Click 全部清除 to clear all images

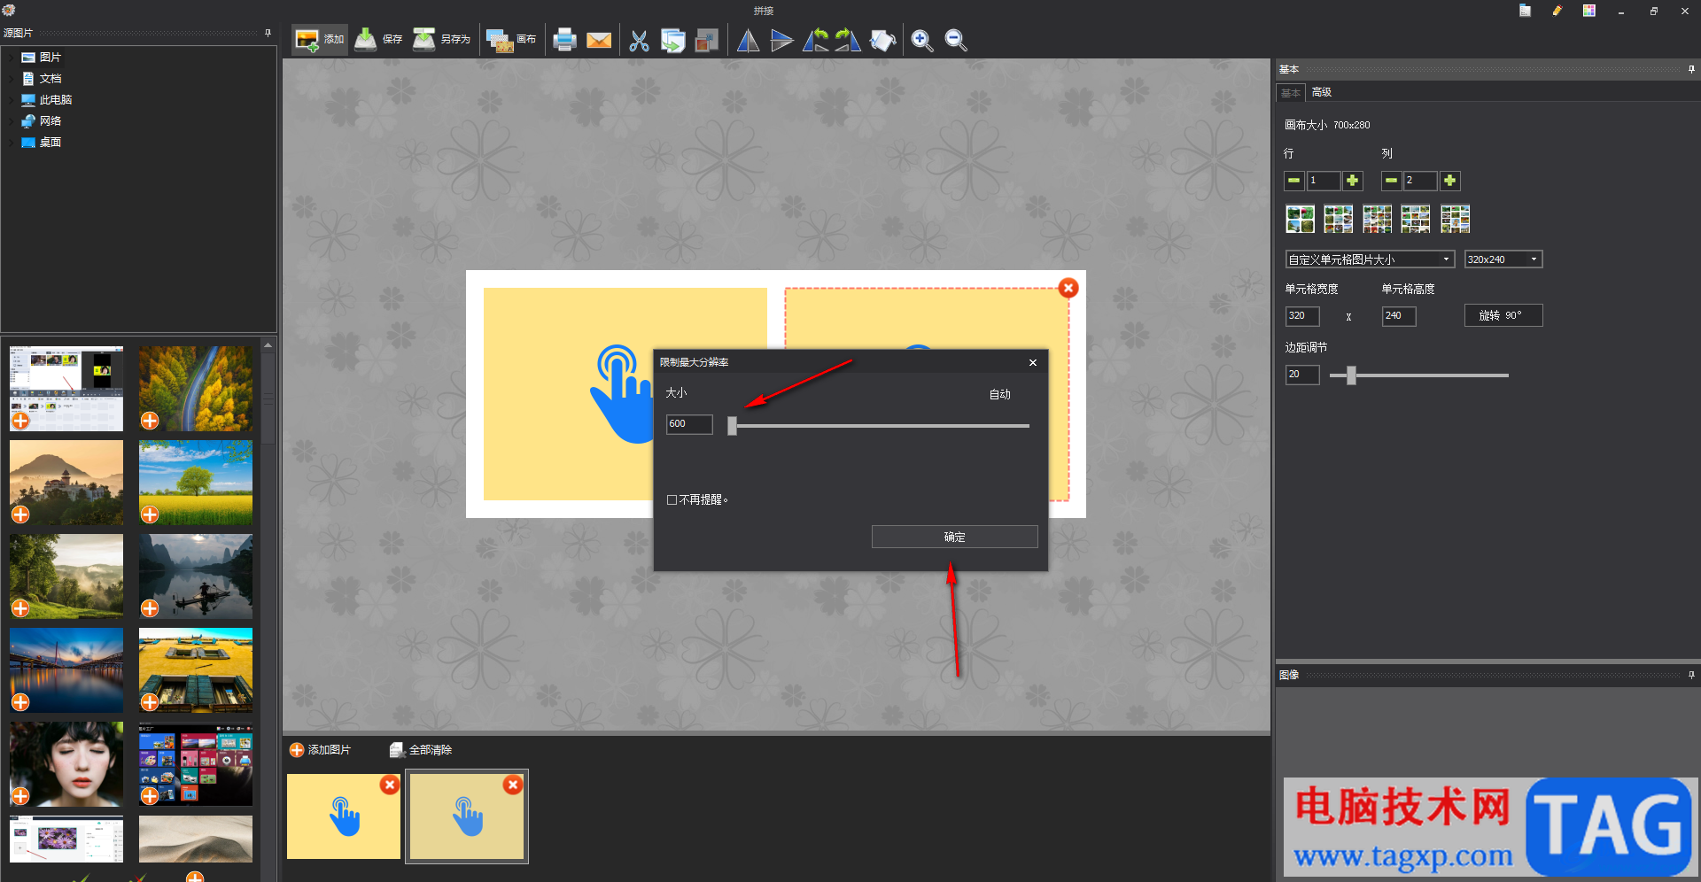[421, 750]
